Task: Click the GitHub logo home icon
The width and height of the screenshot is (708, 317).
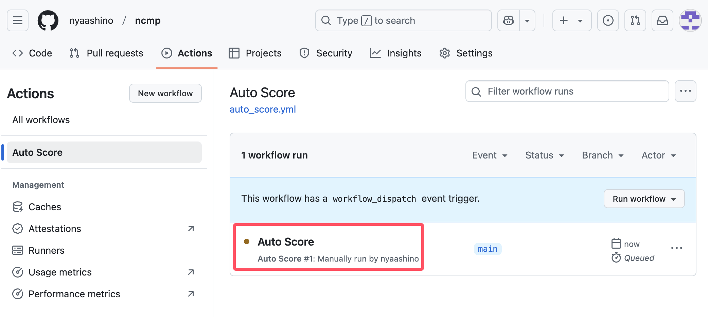Action: tap(48, 20)
